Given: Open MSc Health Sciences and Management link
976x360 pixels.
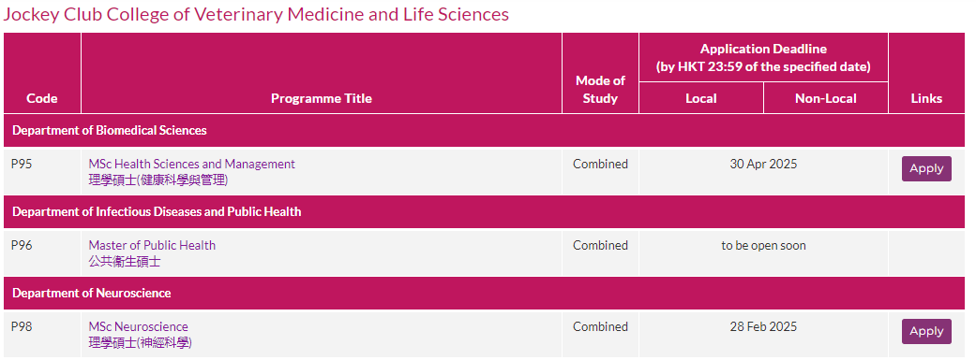Looking at the screenshot, I should coord(191,164).
